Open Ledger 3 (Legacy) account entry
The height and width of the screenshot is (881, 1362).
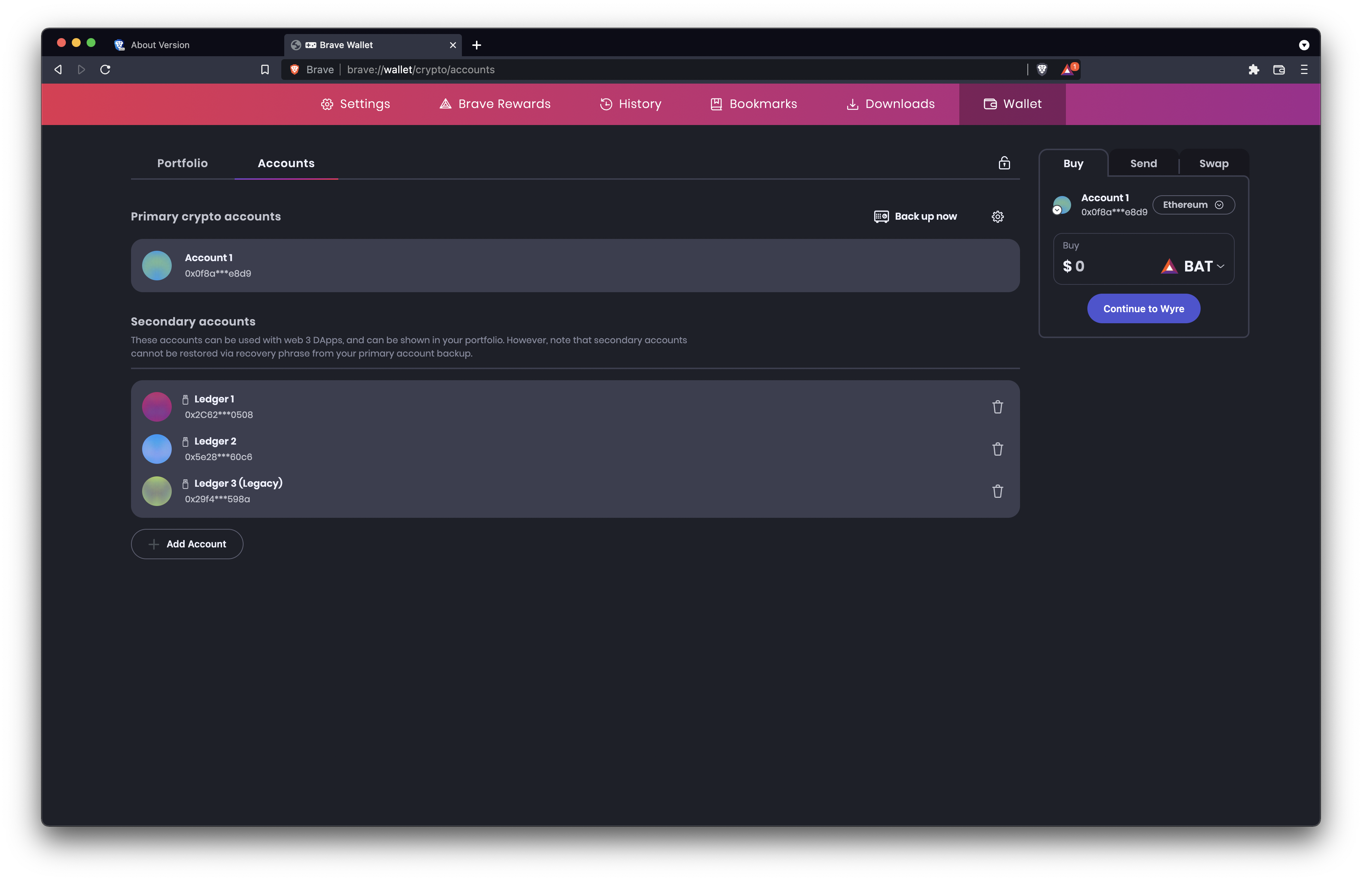pos(575,492)
